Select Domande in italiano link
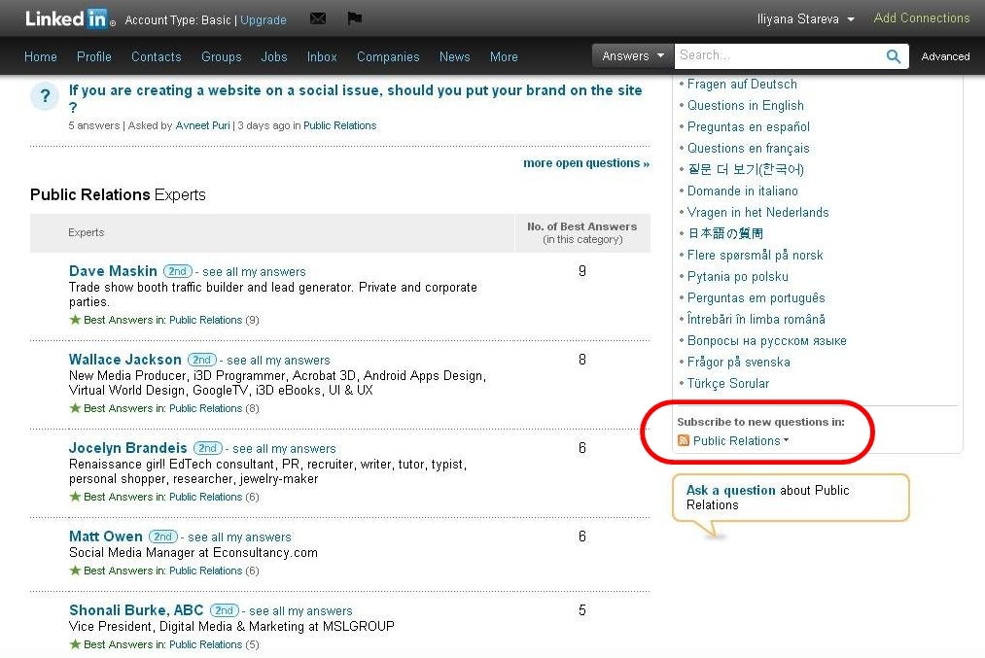985x658 pixels. 743,190
